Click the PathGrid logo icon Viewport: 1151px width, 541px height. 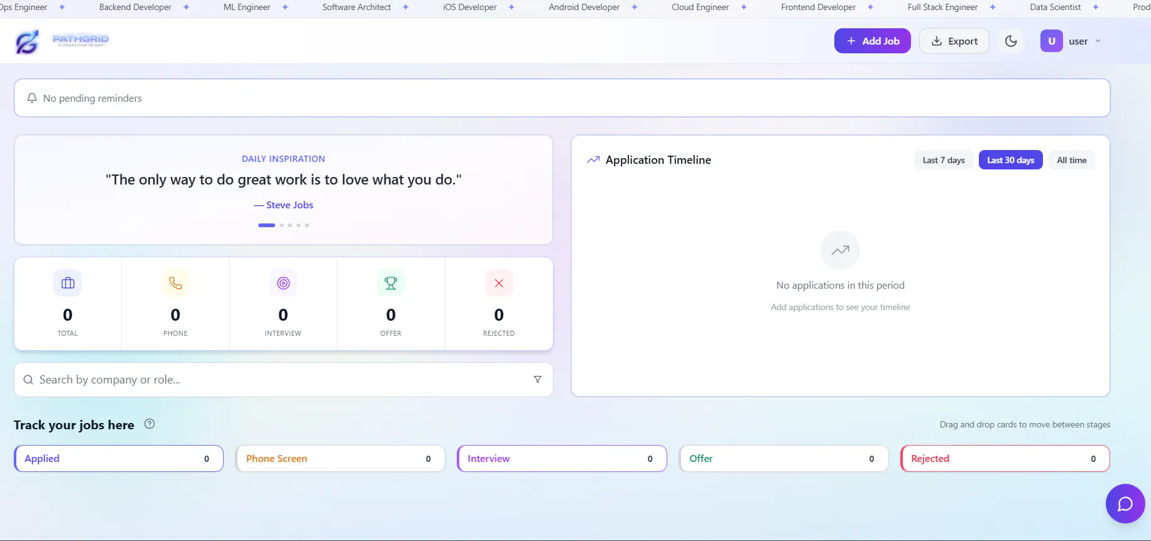pyautogui.click(x=27, y=41)
